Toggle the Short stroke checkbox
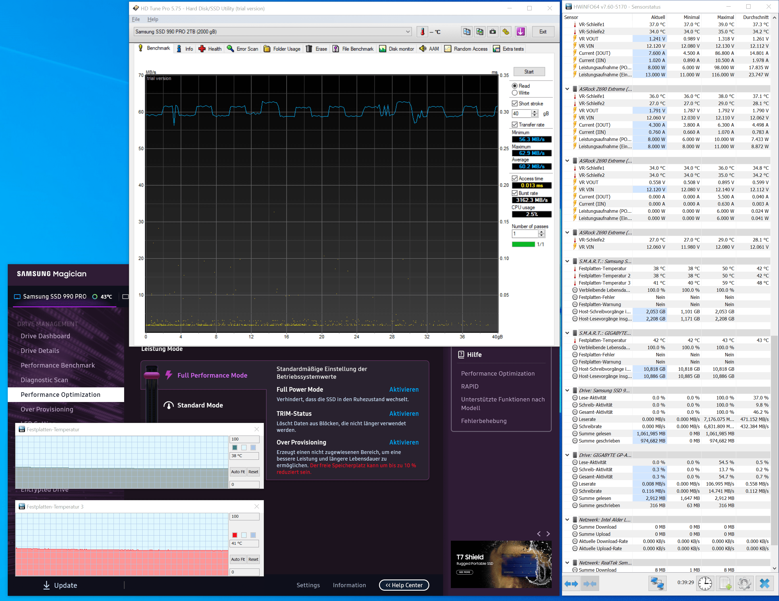Screen dimensions: 779x601 pos(515,103)
